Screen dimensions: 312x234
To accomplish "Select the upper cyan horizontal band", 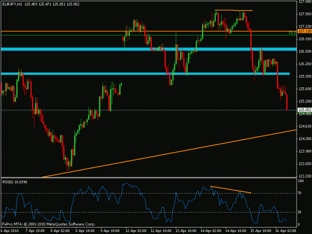I will (x=149, y=49).
